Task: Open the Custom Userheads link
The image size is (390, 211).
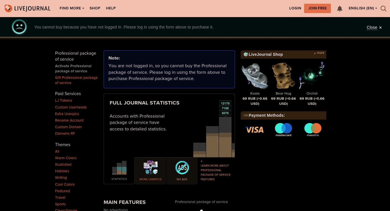Action: (71, 107)
